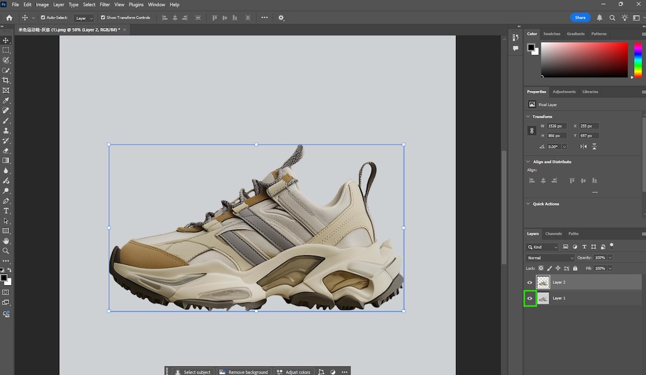
Task: Select the Clone Stamp tool
Action: [x=6, y=131]
